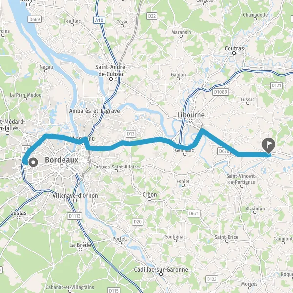Select the Bordeaux city label
The image size is (293, 293).
point(62,160)
